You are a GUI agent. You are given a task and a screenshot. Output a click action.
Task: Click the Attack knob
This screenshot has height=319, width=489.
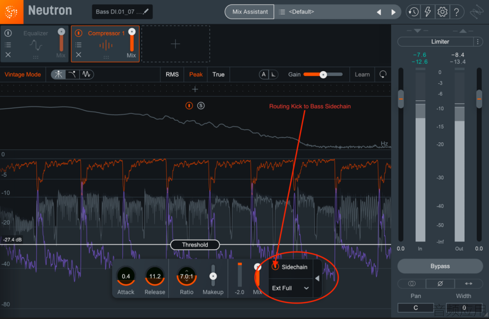[126, 276]
